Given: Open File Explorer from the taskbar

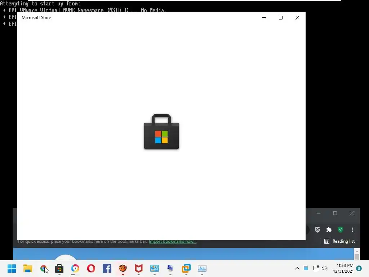Looking at the screenshot, I should (x=27, y=268).
